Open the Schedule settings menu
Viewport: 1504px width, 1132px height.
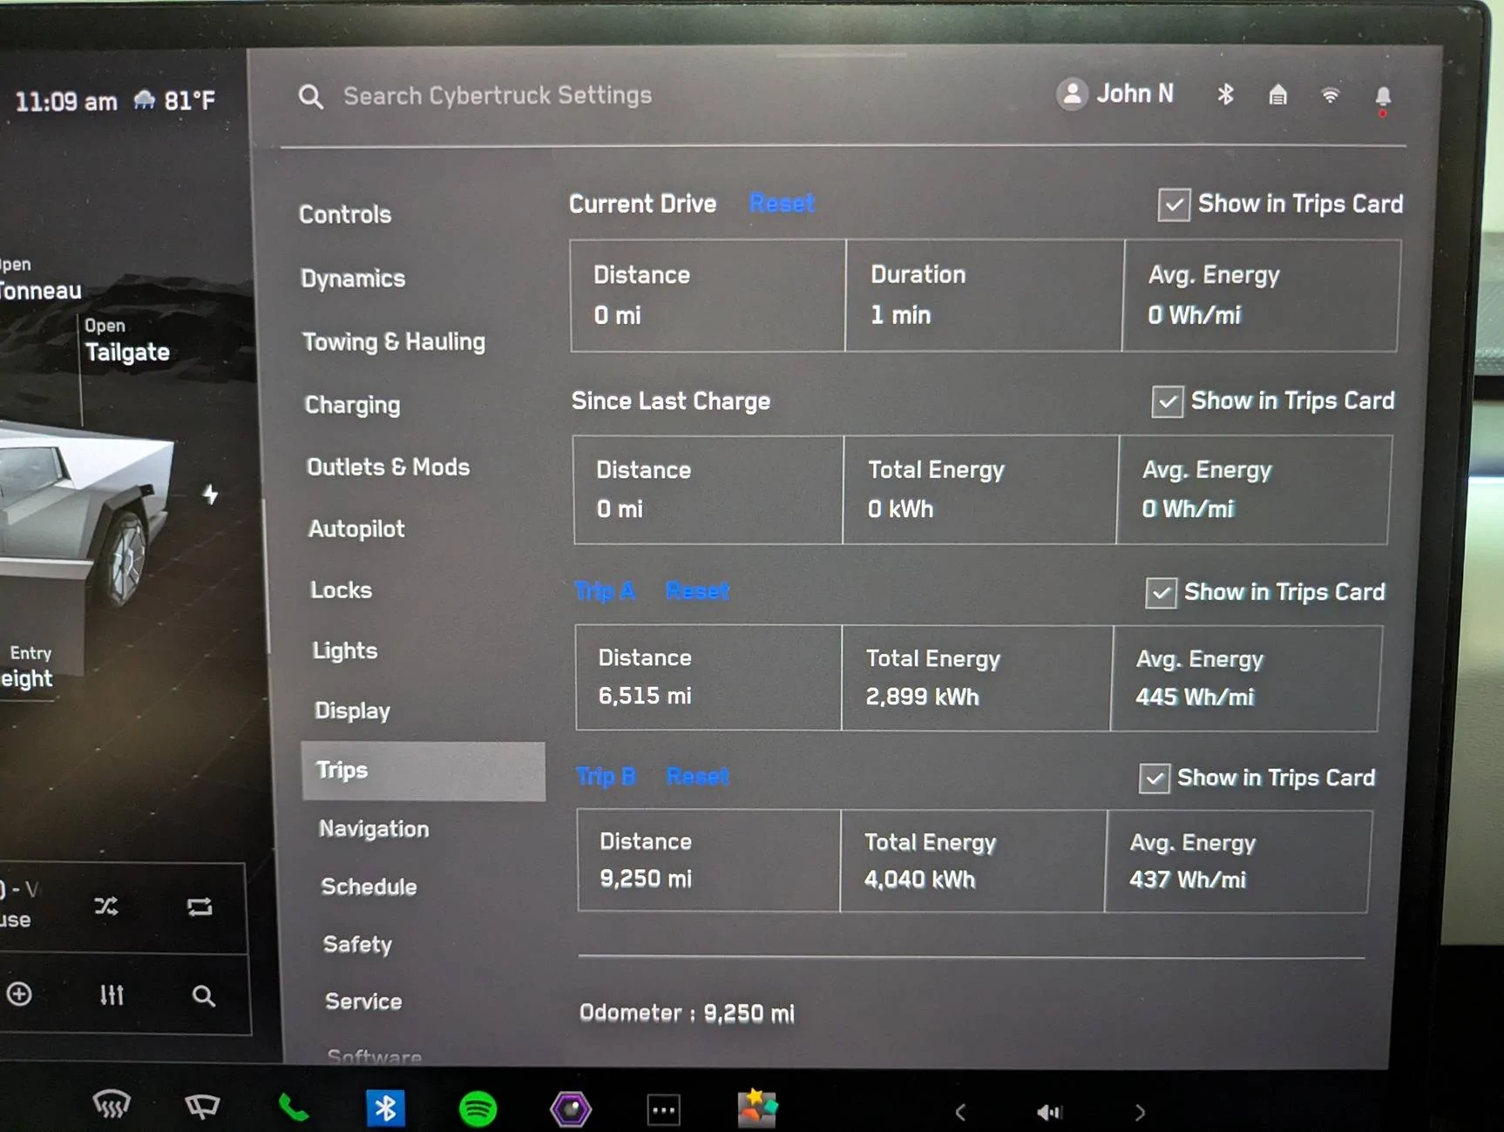pos(369,887)
